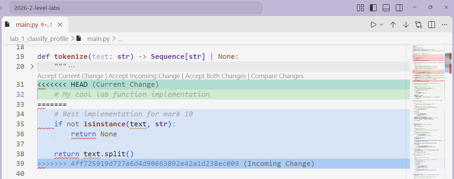
Task: Expand the folded docstring at line 20
Action: coord(32,66)
